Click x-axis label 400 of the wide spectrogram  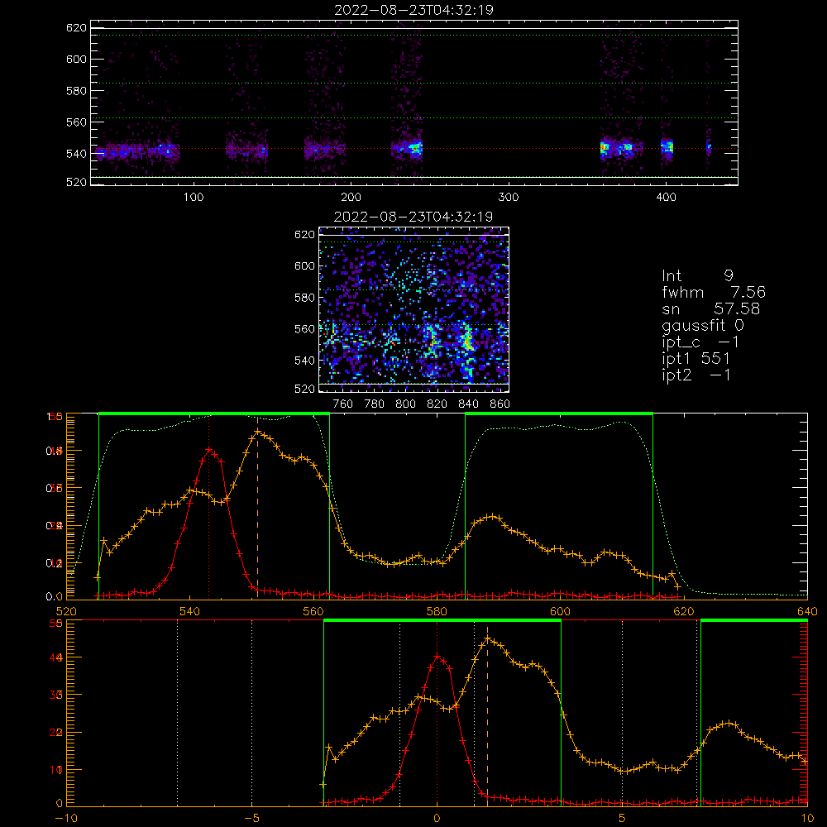point(666,198)
